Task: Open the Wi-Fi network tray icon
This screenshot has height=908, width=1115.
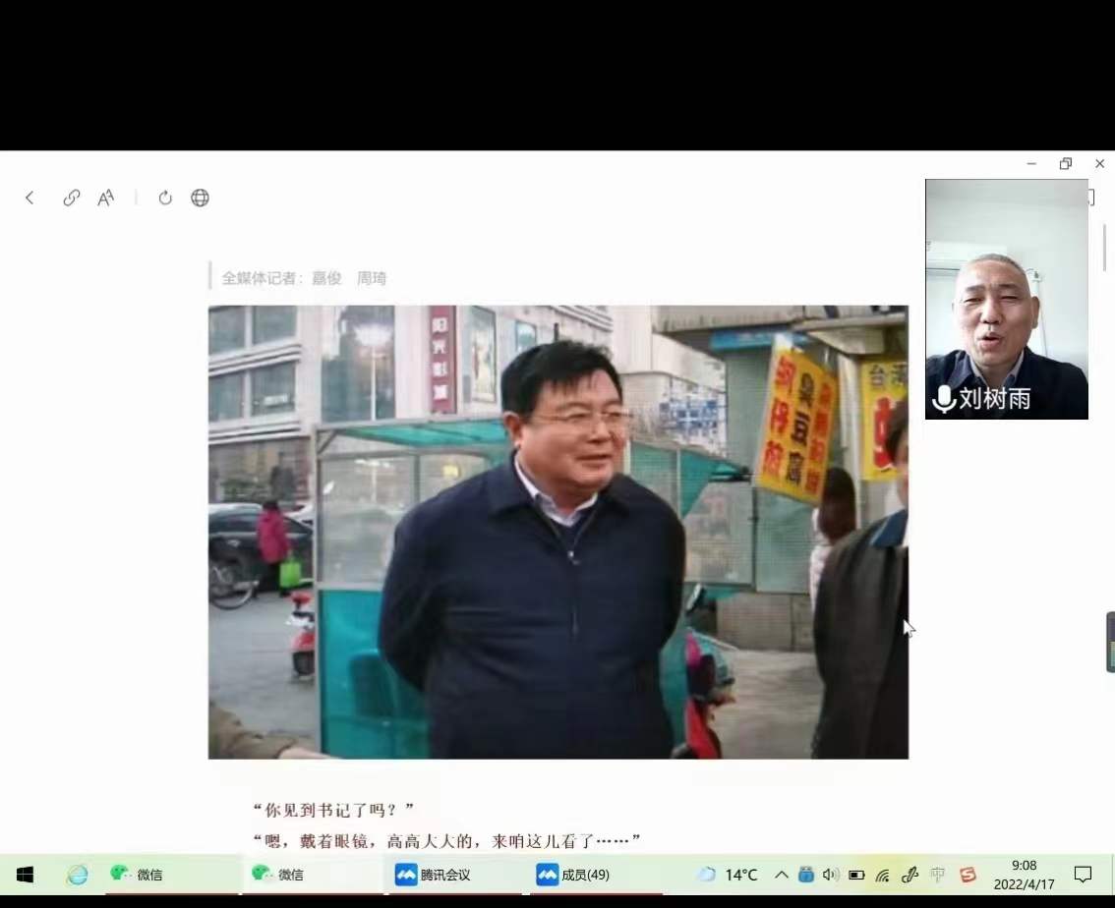Action: tap(882, 875)
